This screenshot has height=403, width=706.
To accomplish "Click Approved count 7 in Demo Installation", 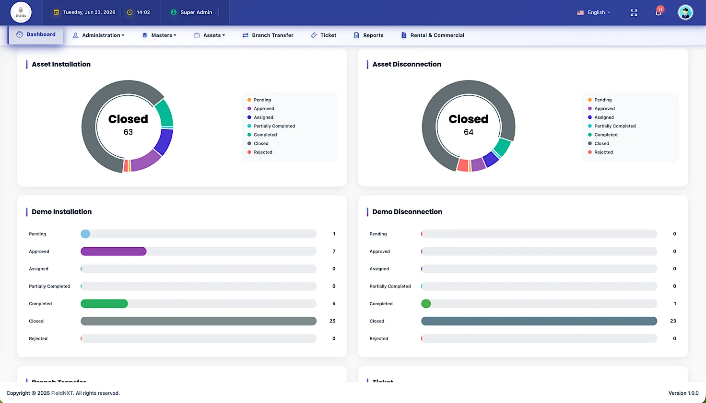I will tap(334, 251).
